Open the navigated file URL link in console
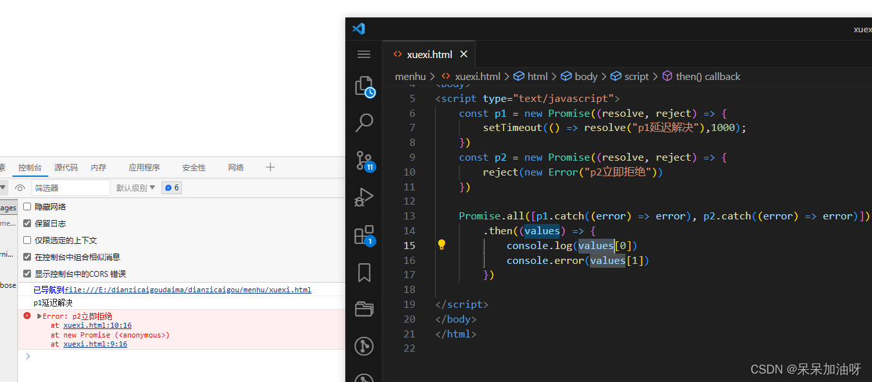 pos(188,290)
